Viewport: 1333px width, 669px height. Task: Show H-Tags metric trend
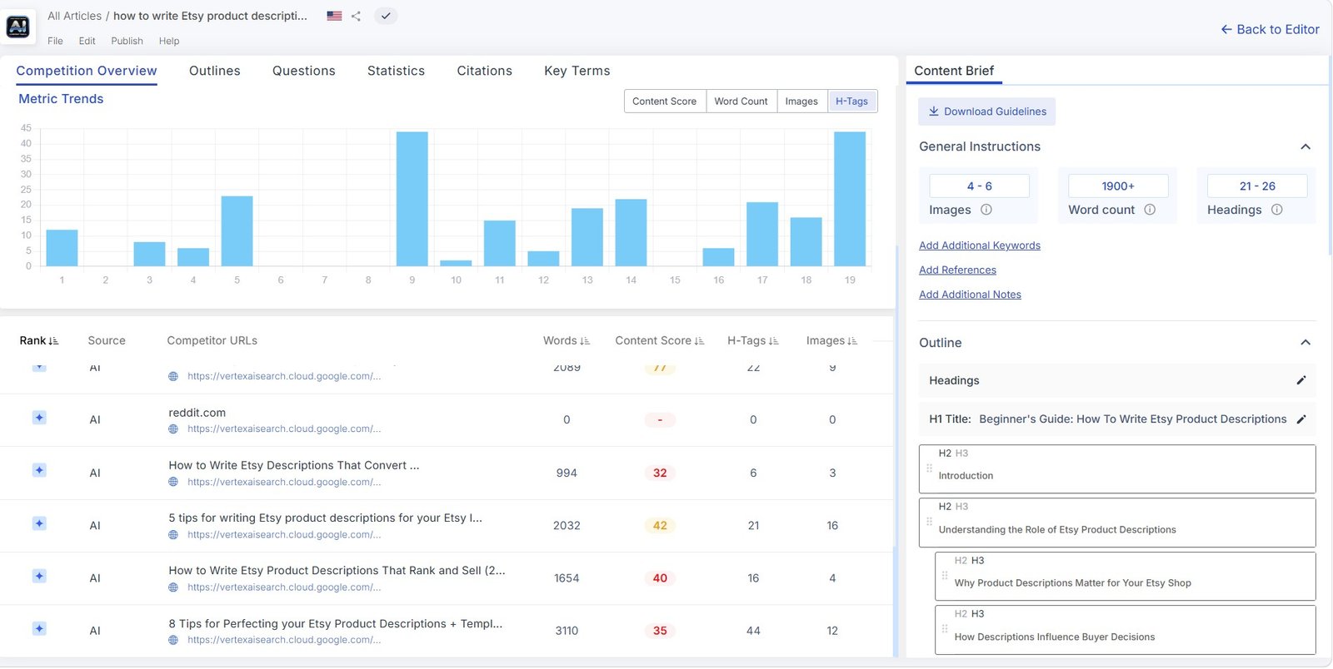pos(851,102)
